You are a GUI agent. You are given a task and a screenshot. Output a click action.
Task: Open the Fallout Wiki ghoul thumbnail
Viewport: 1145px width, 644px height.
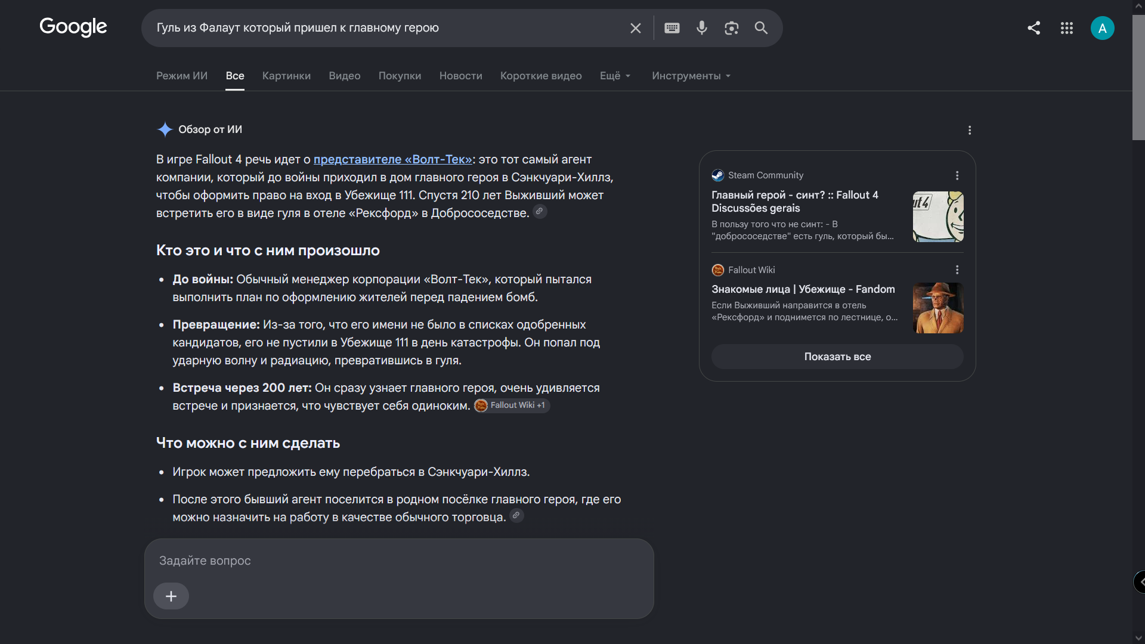click(x=938, y=308)
